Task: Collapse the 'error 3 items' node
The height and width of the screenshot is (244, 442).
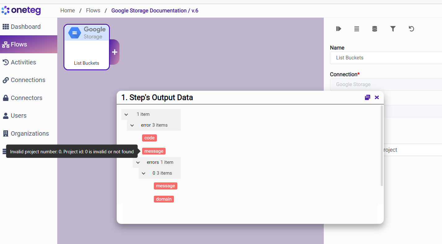Action: (x=132, y=125)
